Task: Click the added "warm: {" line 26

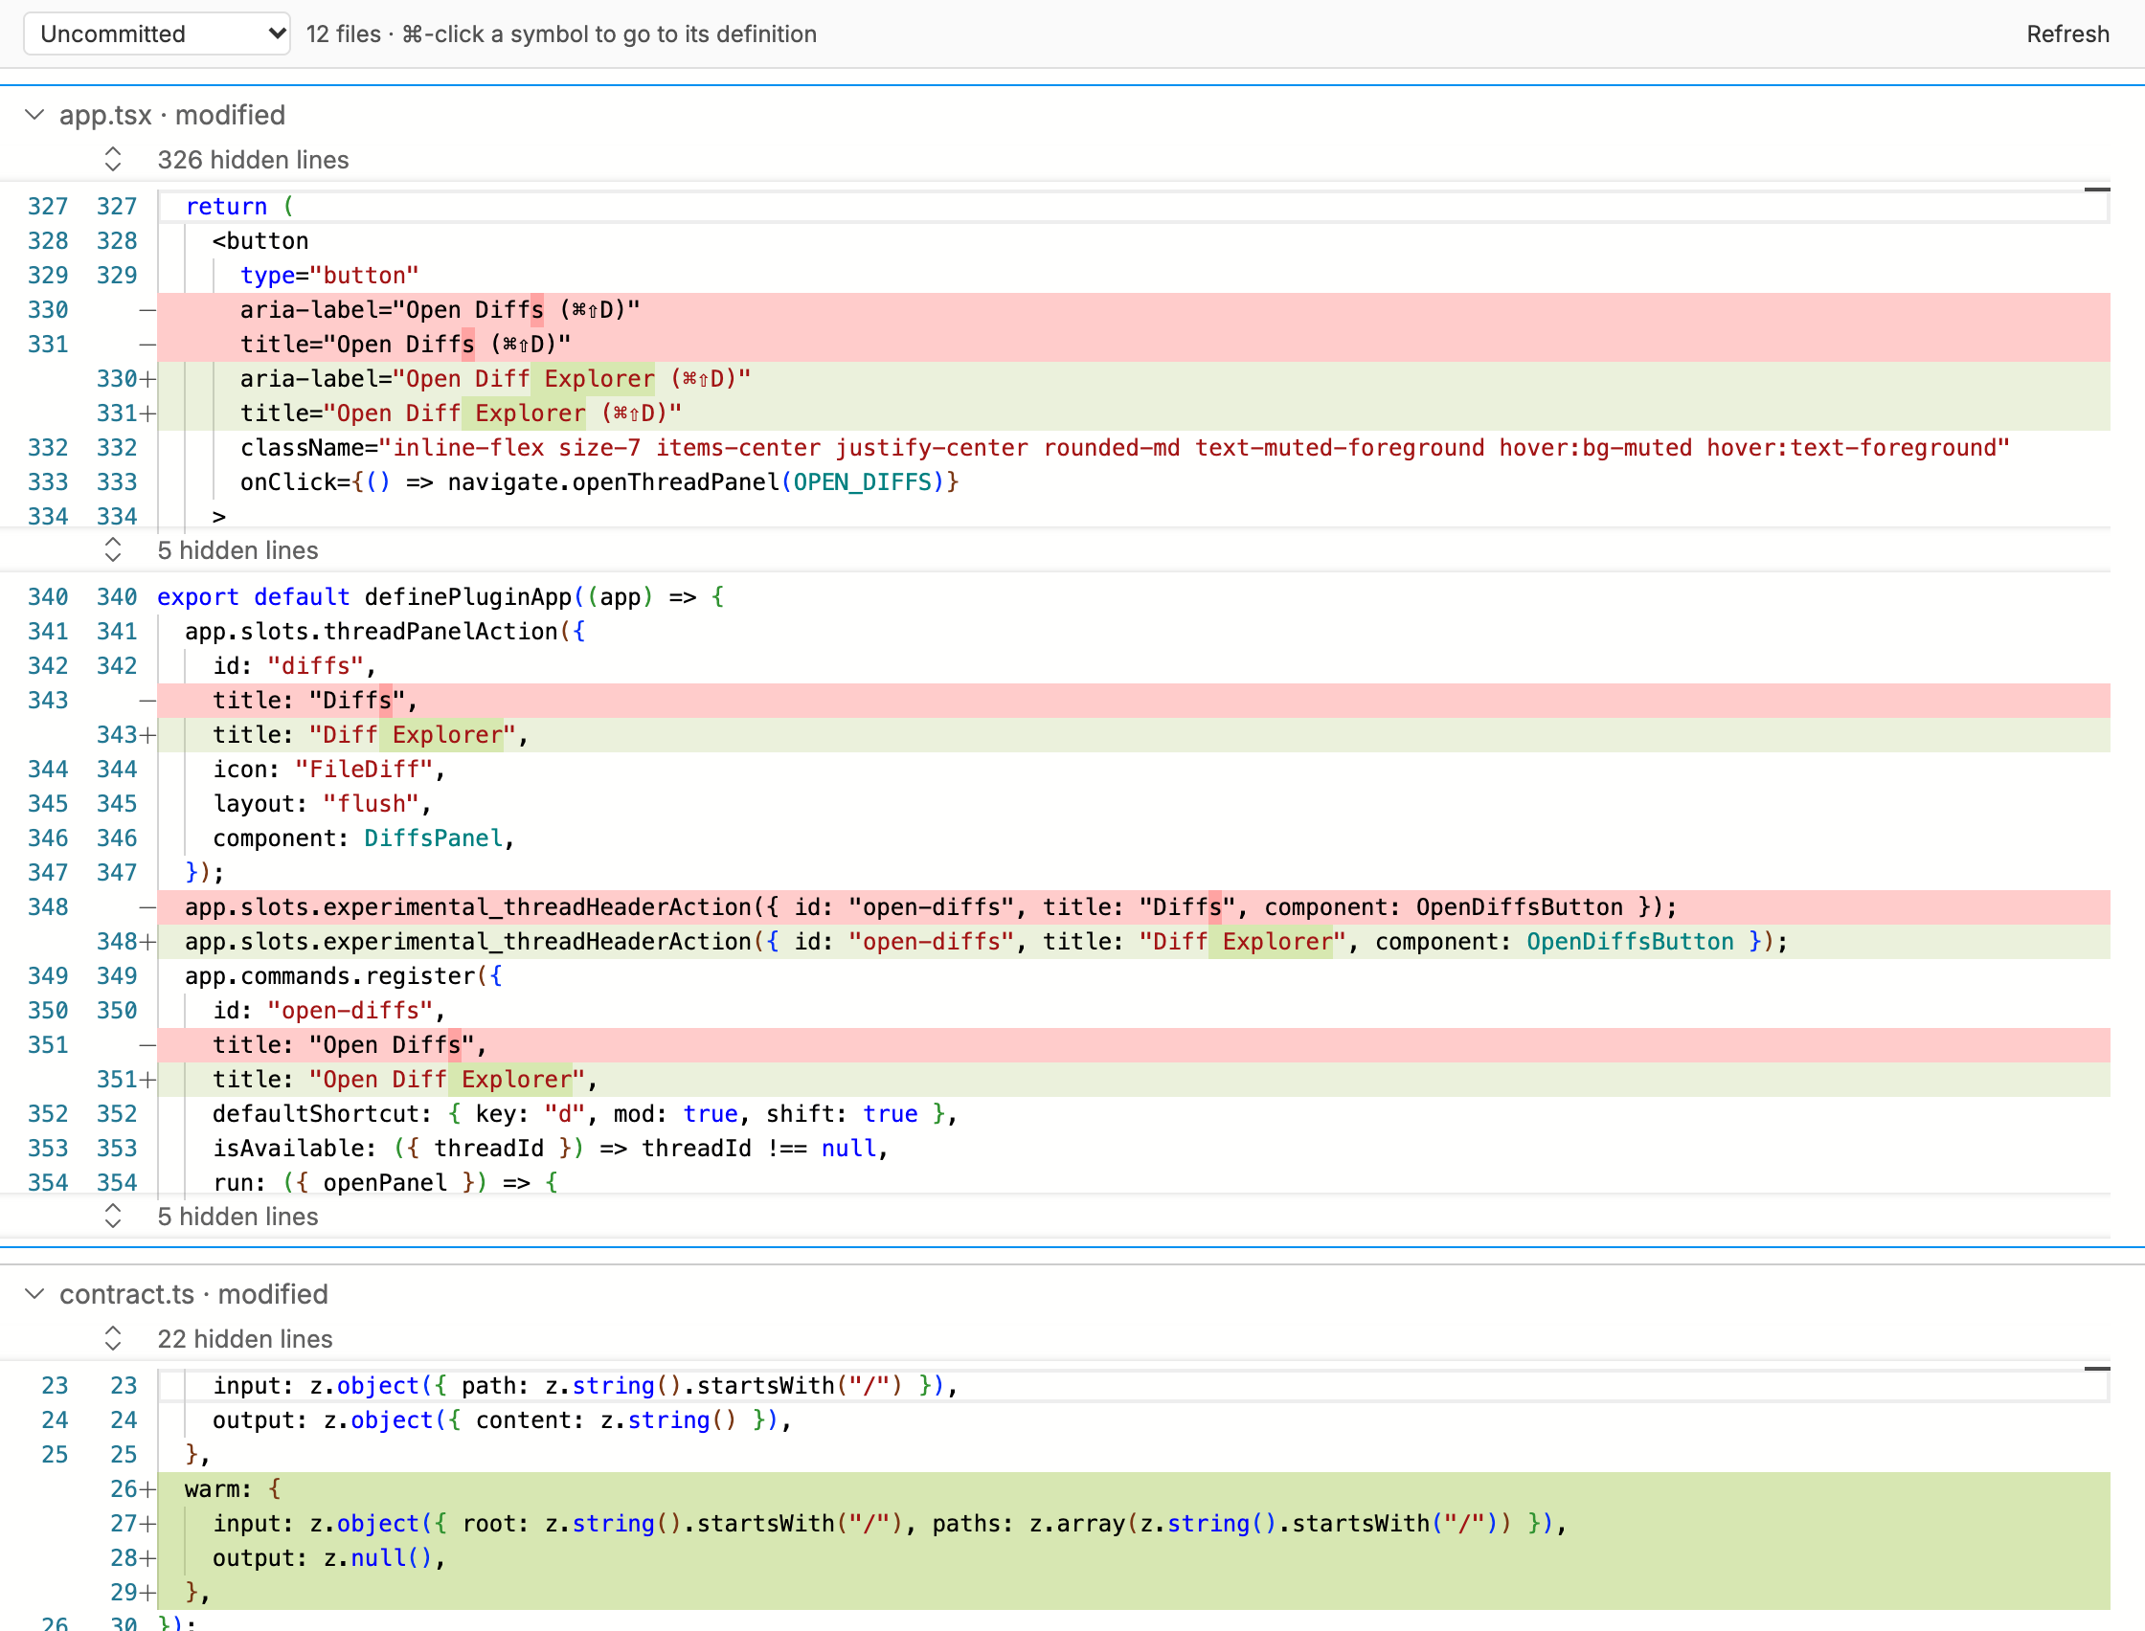Action: tap(1133, 1488)
